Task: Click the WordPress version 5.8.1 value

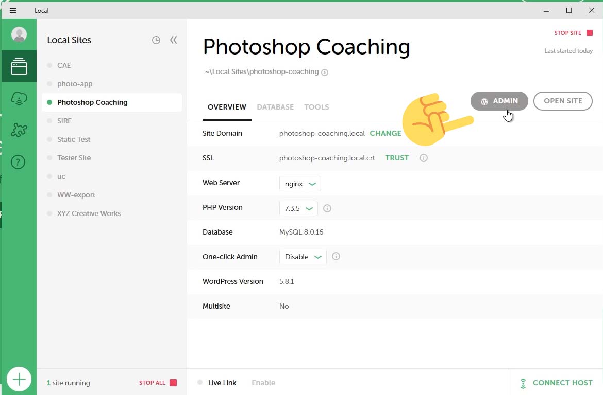Action: 287,281
